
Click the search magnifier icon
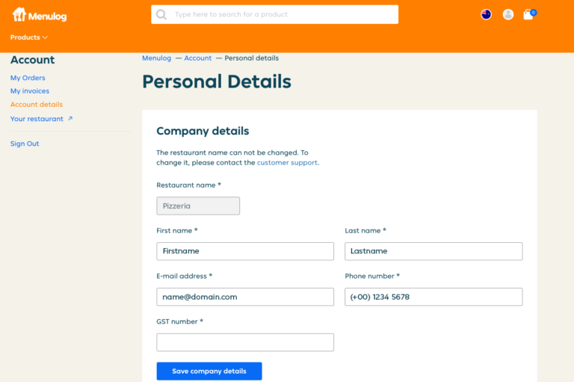[161, 14]
